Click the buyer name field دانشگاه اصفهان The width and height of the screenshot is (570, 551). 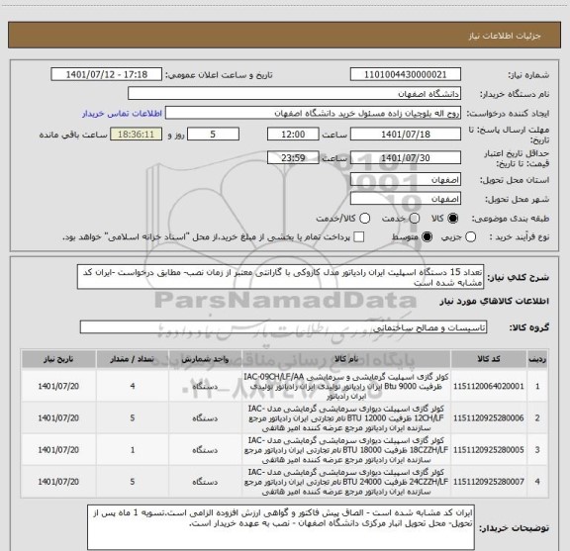pos(295,94)
